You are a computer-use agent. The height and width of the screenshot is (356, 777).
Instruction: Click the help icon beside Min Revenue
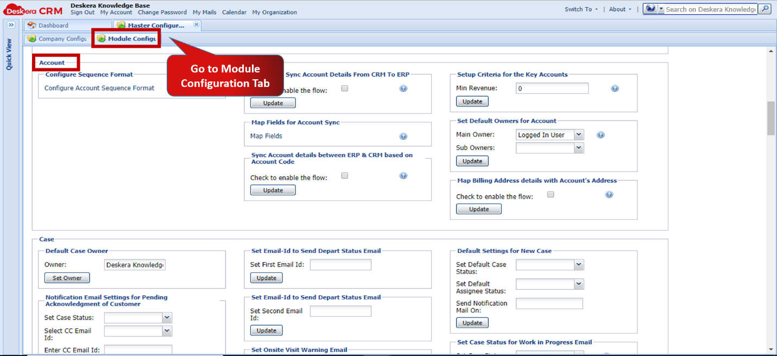tap(615, 87)
